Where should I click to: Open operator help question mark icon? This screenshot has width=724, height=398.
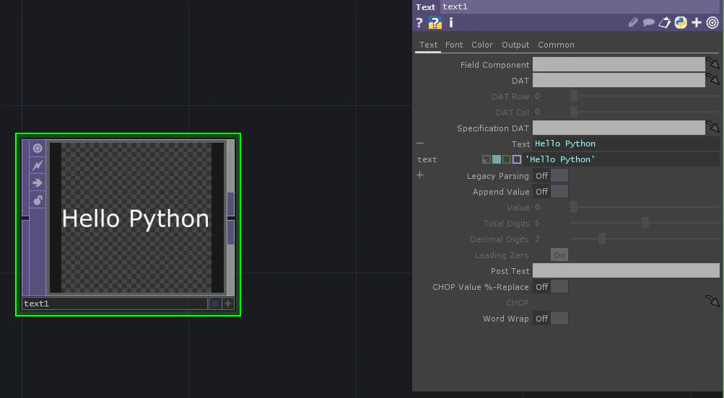(x=419, y=22)
